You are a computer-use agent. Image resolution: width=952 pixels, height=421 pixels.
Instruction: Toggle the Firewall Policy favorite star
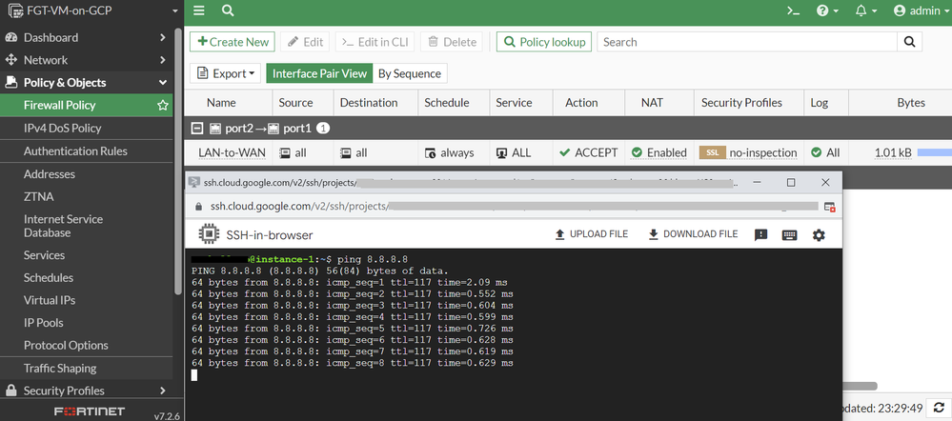pyautogui.click(x=163, y=106)
